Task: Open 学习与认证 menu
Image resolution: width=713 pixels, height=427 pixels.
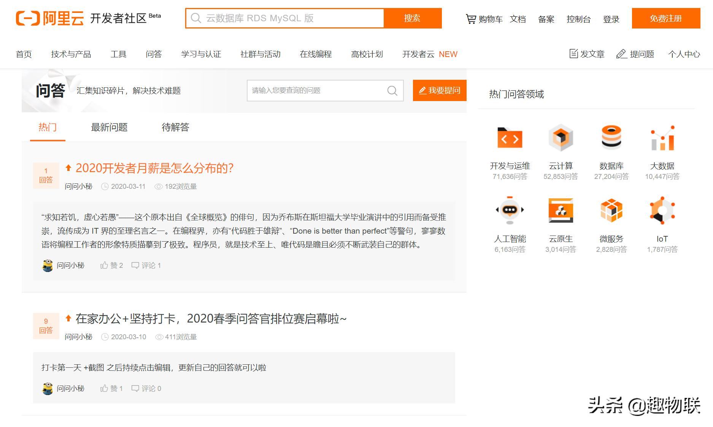Action: point(201,54)
